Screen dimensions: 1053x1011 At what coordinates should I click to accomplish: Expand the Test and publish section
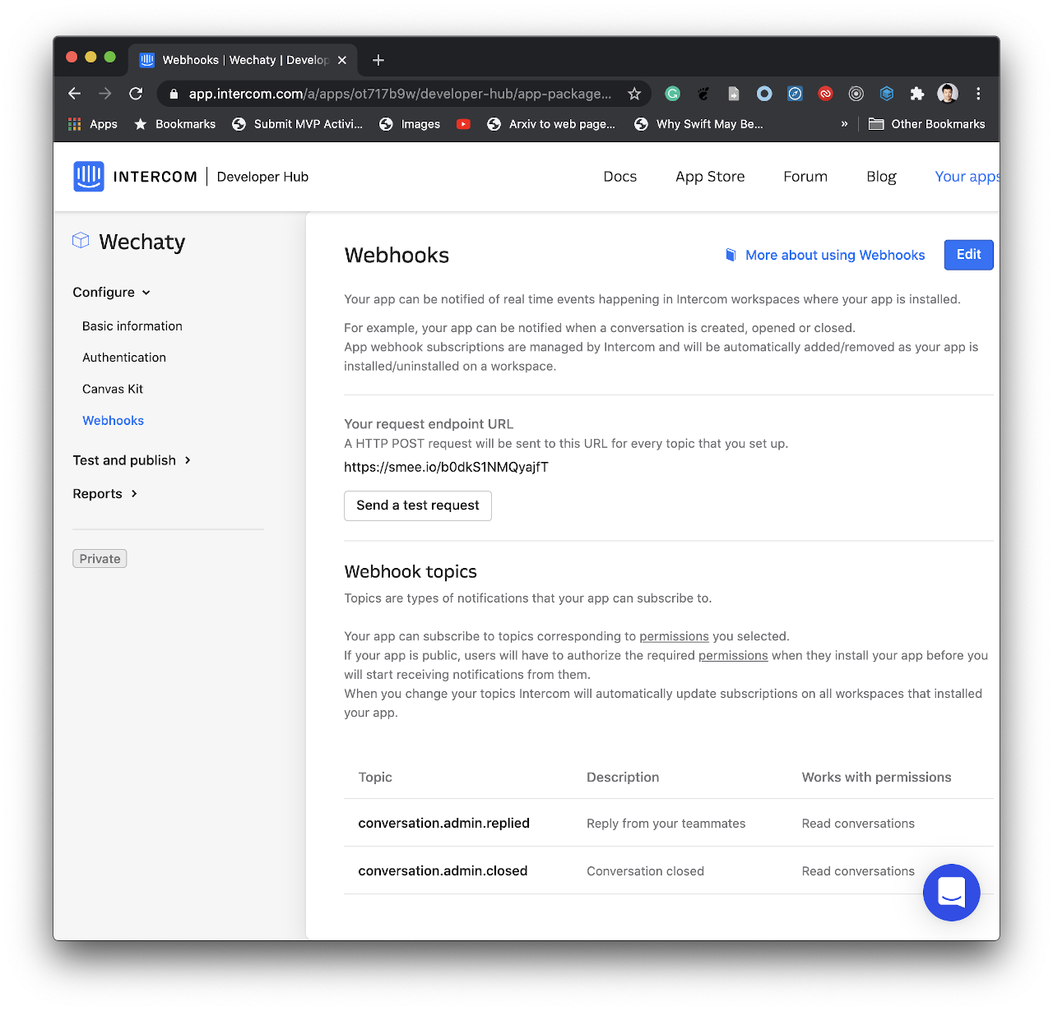click(132, 460)
